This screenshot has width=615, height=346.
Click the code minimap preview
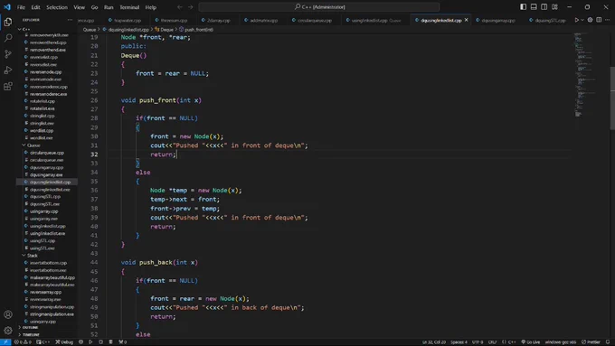click(x=584, y=74)
